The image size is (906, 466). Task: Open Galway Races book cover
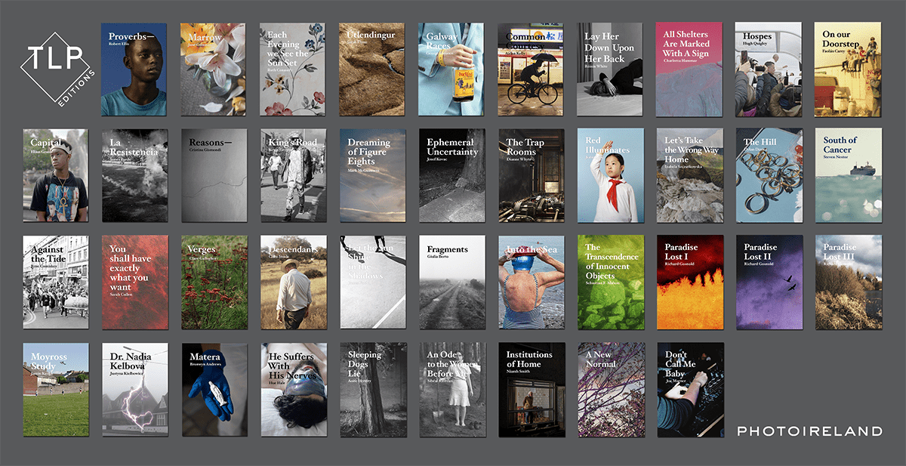(x=451, y=69)
